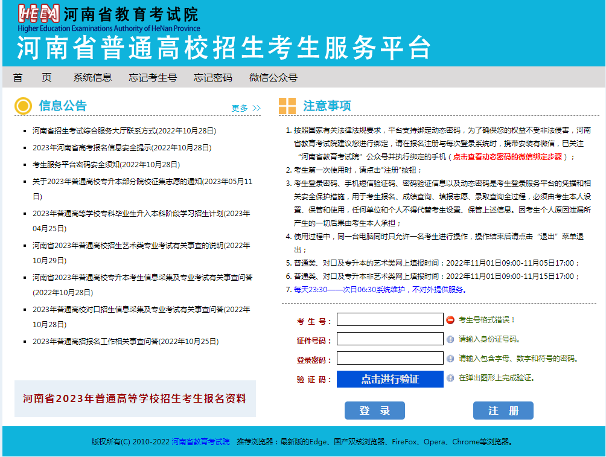Go to 忘记考生号 in the navigation bar

153,77
